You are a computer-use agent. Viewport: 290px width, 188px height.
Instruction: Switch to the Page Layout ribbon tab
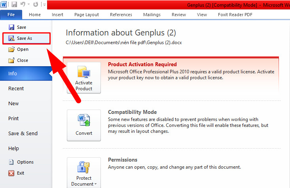point(87,15)
